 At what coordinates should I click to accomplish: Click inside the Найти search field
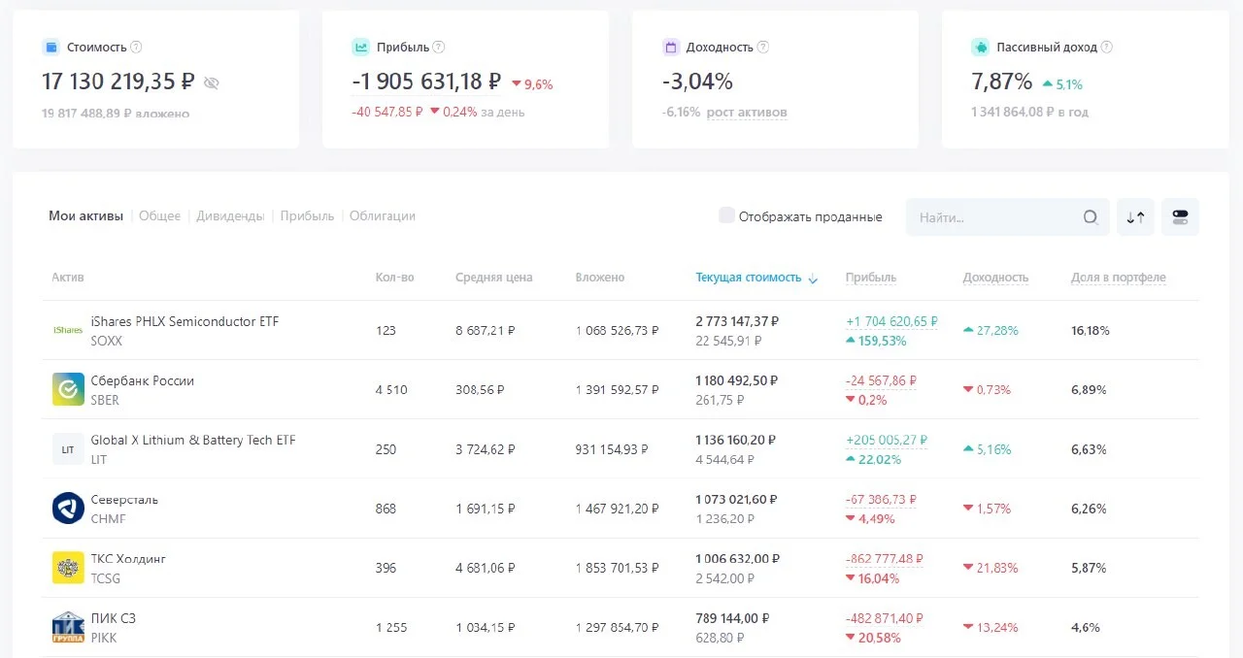(x=1007, y=217)
